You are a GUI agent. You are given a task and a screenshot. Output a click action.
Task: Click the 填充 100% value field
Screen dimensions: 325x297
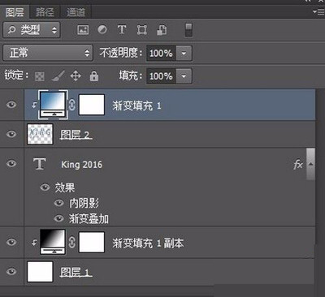(161, 76)
